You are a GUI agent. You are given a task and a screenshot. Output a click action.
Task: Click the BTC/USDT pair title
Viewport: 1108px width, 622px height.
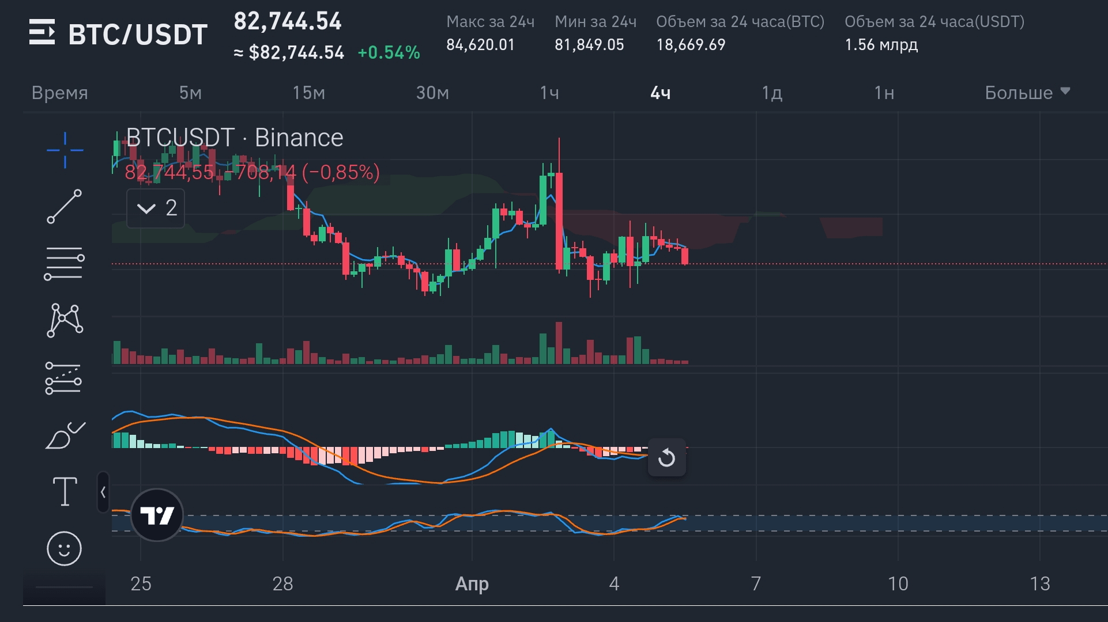[x=138, y=35]
